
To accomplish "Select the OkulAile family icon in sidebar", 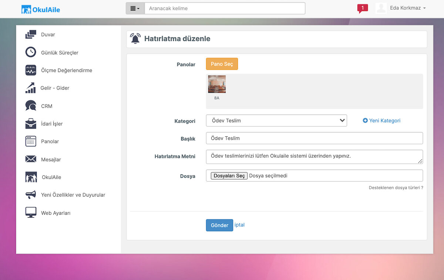I will coord(31,177).
